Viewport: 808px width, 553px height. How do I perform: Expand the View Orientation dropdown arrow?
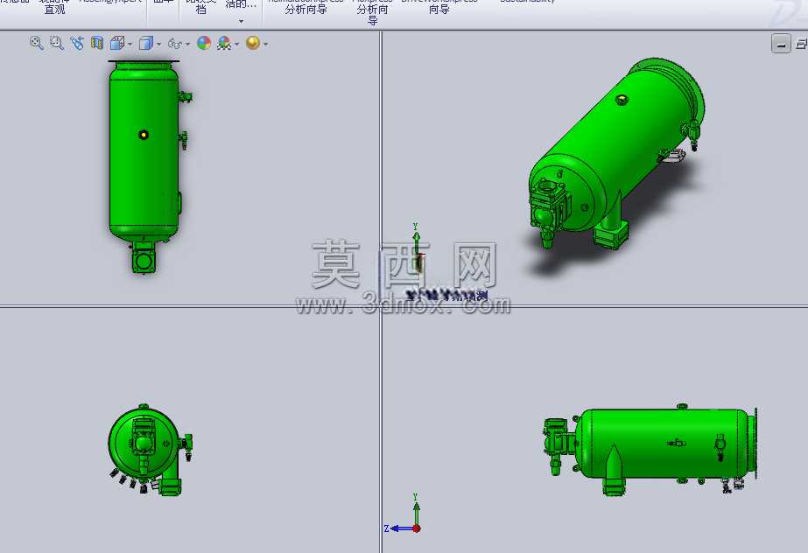tap(130, 45)
